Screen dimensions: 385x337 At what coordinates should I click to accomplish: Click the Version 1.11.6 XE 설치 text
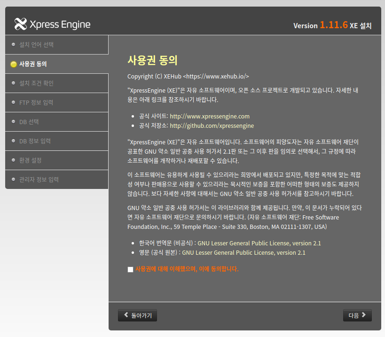(332, 25)
